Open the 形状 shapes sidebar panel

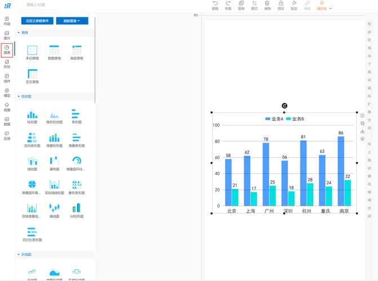click(x=7, y=64)
